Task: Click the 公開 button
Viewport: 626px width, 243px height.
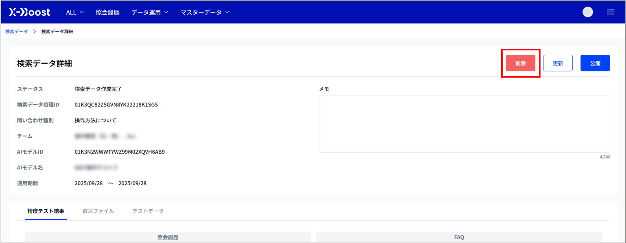Action: [595, 63]
